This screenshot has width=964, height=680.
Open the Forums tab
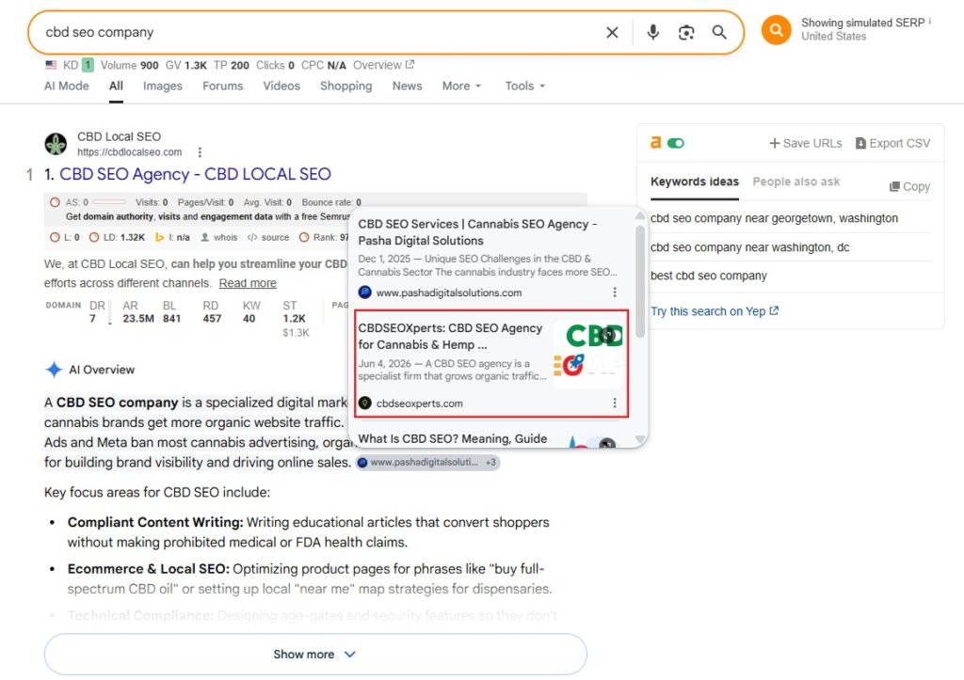(x=222, y=86)
